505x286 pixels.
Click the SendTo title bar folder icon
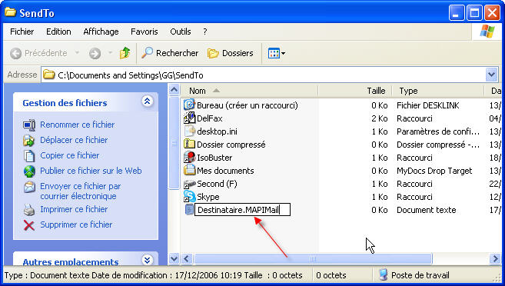click(10, 12)
